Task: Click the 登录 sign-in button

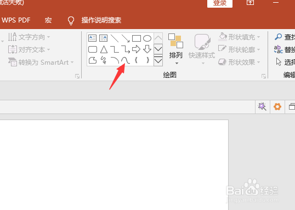Action: point(220,3)
